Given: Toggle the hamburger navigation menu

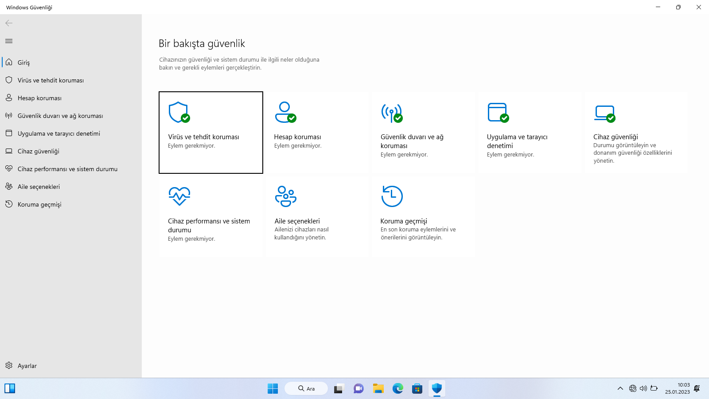Looking at the screenshot, I should coord(9,41).
